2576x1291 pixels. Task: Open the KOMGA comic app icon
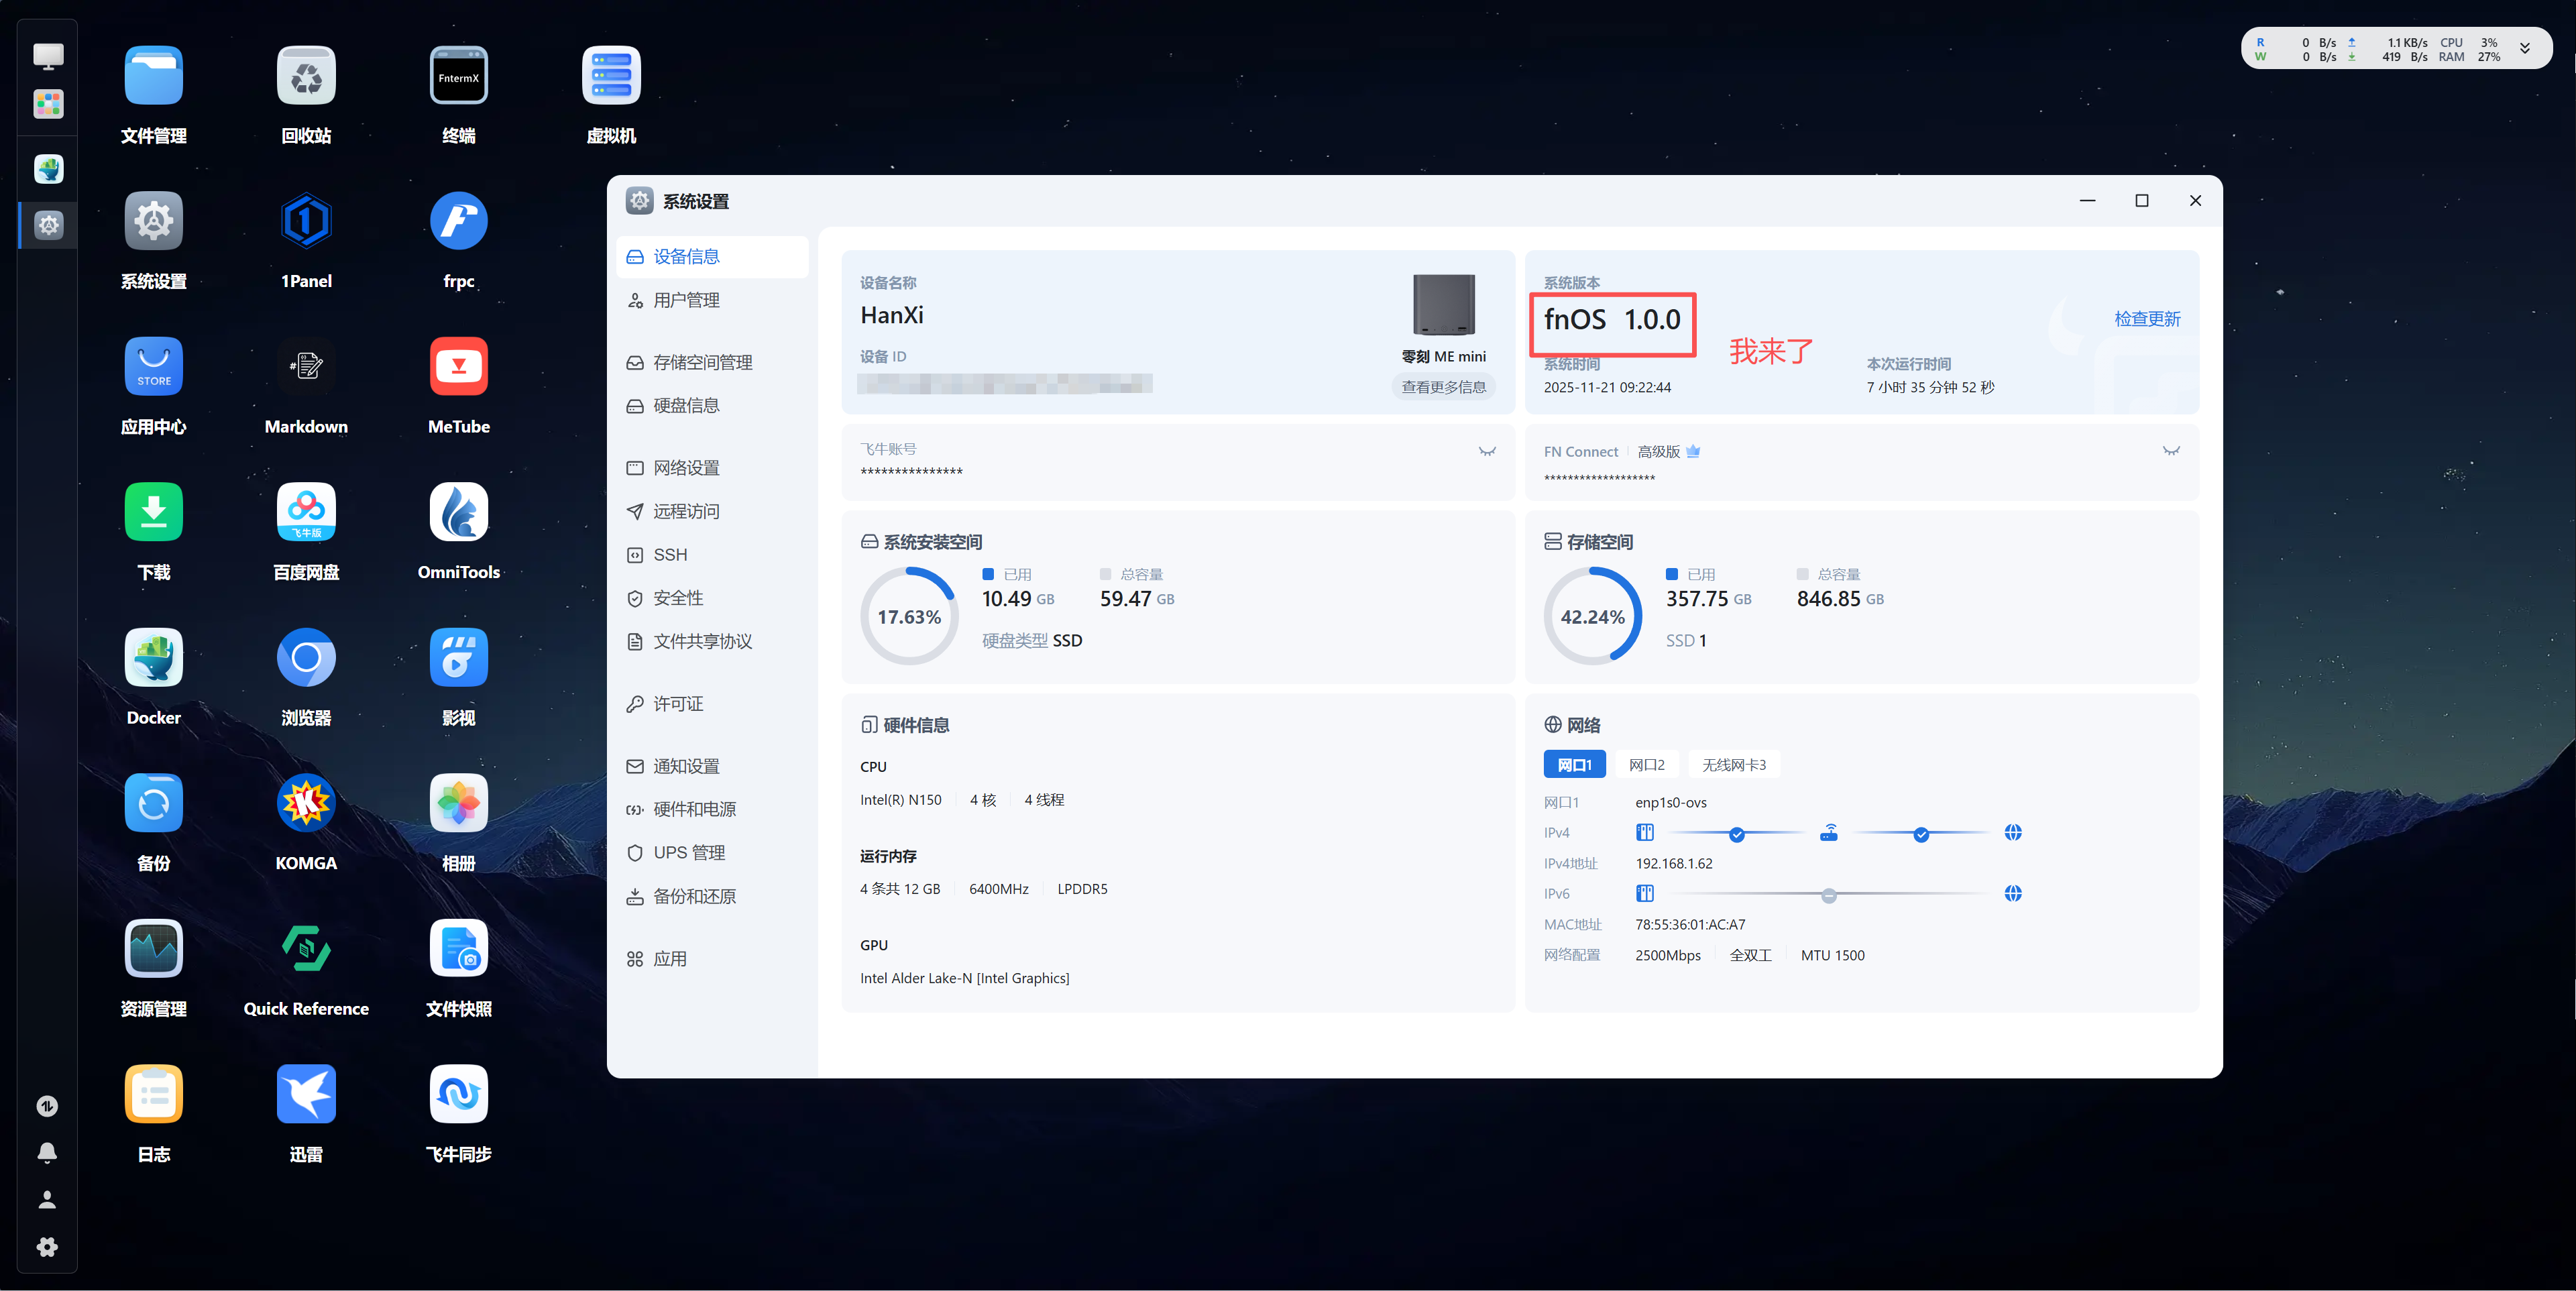point(306,803)
